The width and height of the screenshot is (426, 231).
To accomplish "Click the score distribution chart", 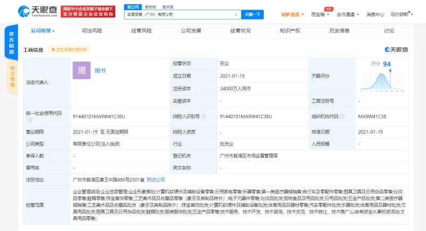I will [x=382, y=81].
